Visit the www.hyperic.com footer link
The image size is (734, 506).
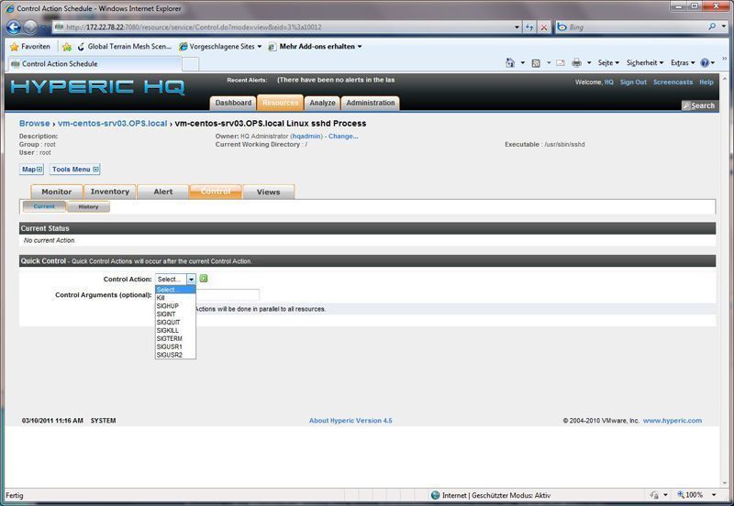pyautogui.click(x=673, y=421)
